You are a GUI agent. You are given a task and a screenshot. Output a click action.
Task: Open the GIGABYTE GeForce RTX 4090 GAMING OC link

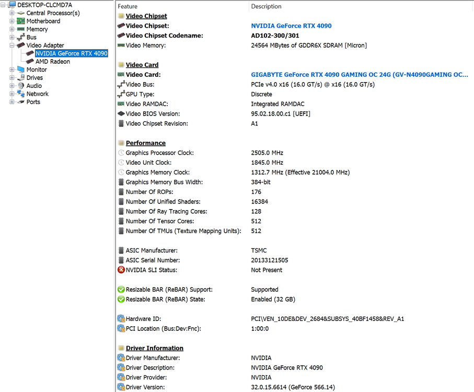pos(360,75)
